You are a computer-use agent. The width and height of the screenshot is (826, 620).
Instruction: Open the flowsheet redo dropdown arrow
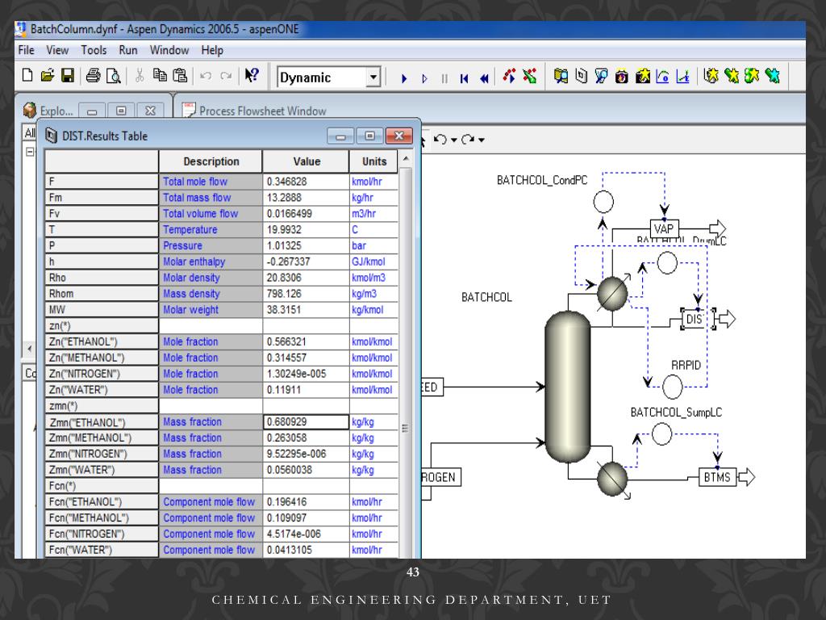482,140
